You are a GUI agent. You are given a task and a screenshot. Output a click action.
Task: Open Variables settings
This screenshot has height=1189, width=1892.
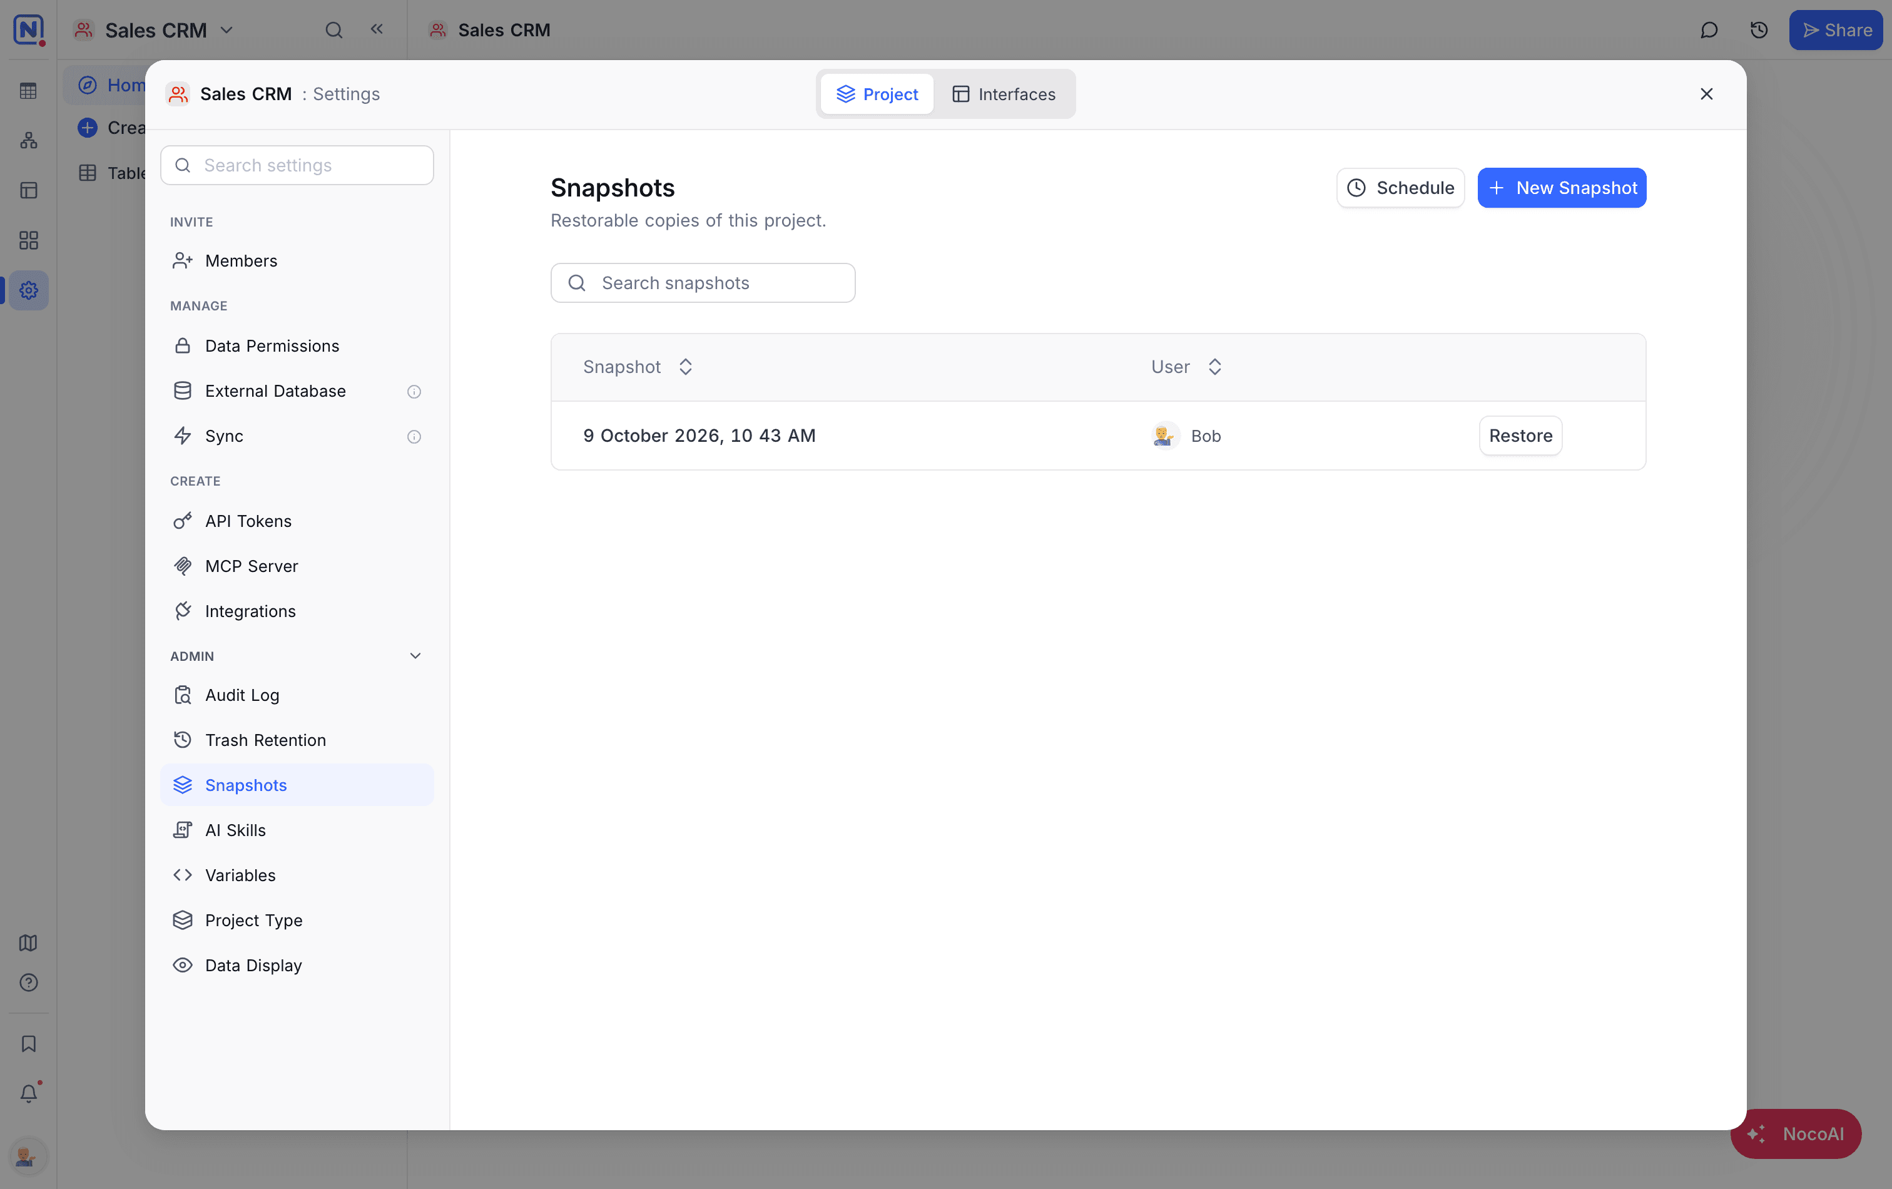[297, 875]
